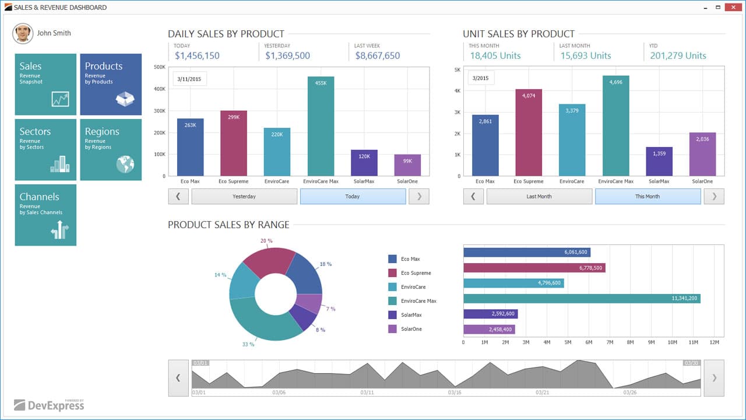This screenshot has width=746, height=420.
Task: Keep daily sales view on Today
Action: pos(352,197)
